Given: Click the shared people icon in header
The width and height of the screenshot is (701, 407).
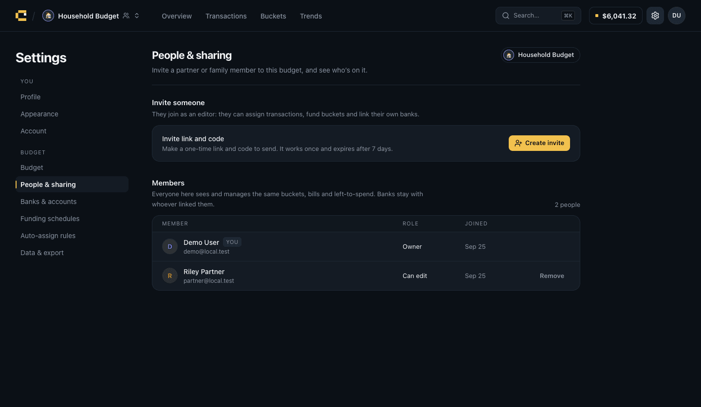Looking at the screenshot, I should 126,16.
